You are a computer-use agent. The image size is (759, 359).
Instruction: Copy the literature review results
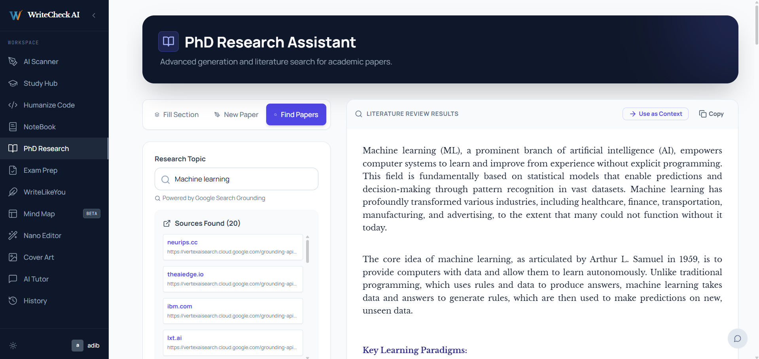(x=711, y=114)
